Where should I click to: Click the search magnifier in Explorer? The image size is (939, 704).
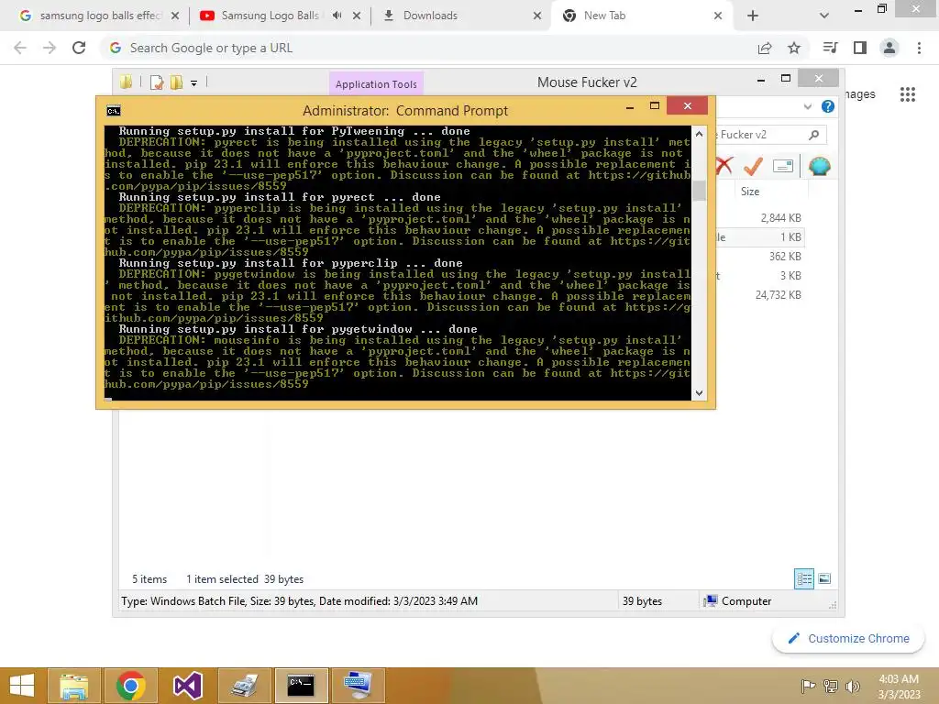click(x=814, y=135)
